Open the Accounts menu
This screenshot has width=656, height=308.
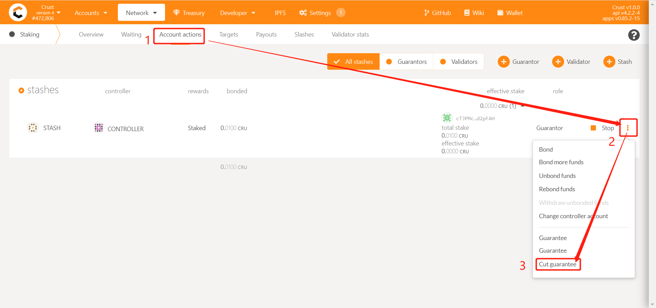91,13
